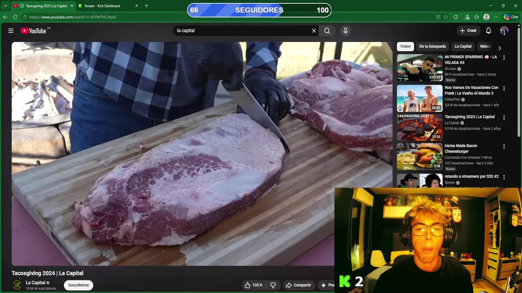Open the browser profile avatar

click(486, 17)
